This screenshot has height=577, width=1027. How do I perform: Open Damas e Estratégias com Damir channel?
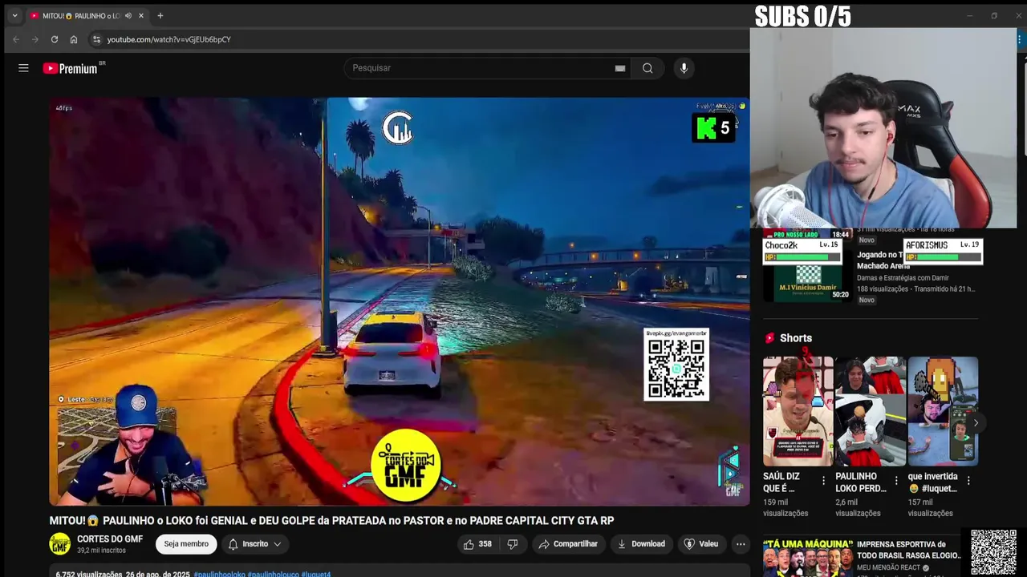tap(903, 278)
